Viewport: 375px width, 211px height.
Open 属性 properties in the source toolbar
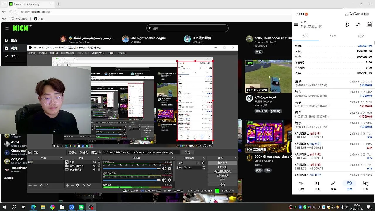72,152
